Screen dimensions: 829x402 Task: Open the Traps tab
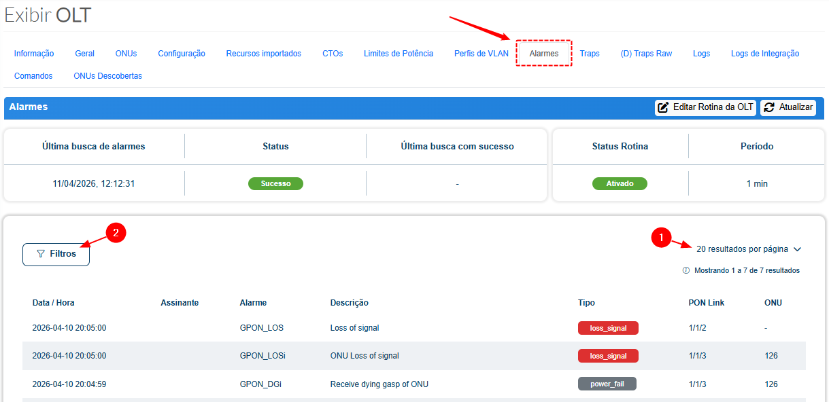point(590,54)
